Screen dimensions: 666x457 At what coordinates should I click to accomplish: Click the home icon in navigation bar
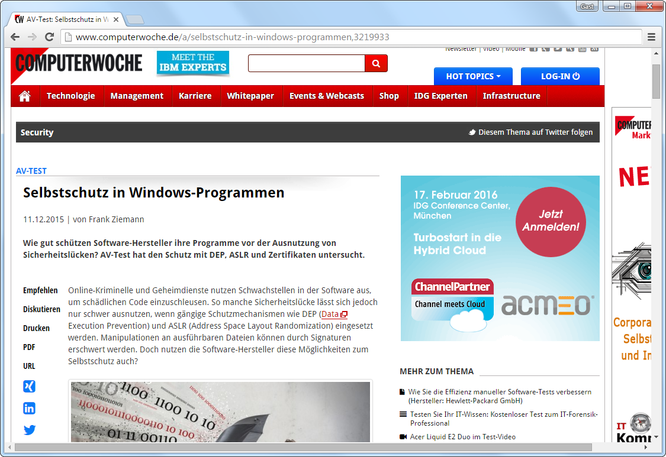coord(25,96)
